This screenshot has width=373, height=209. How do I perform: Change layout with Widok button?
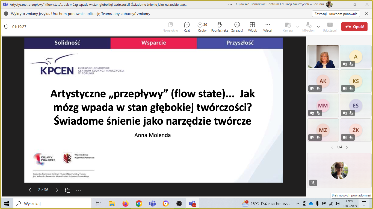click(x=252, y=27)
